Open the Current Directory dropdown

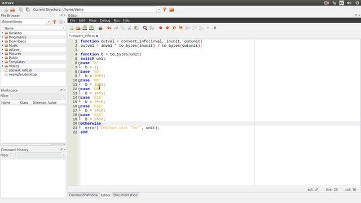point(159,10)
